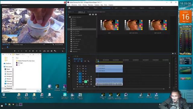Mark In point in Program monitor
Viewport: 193px width, 109px height.
coord(18,51)
